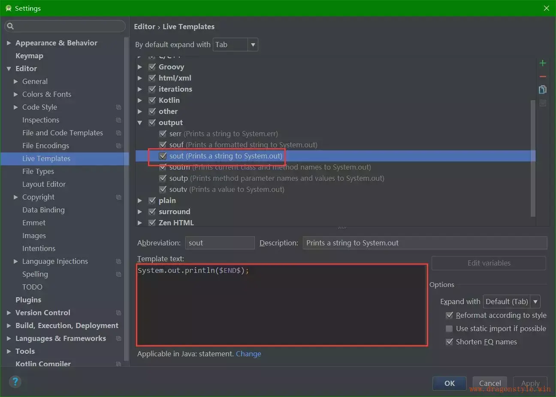The height and width of the screenshot is (397, 556).
Task: Toggle the Kotlin template group checkbox
Action: [152, 100]
